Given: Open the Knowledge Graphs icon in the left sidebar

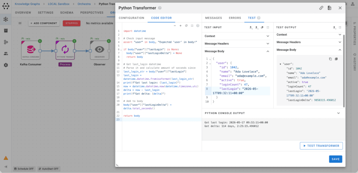Looking at the screenshot, I should coord(6,19).
